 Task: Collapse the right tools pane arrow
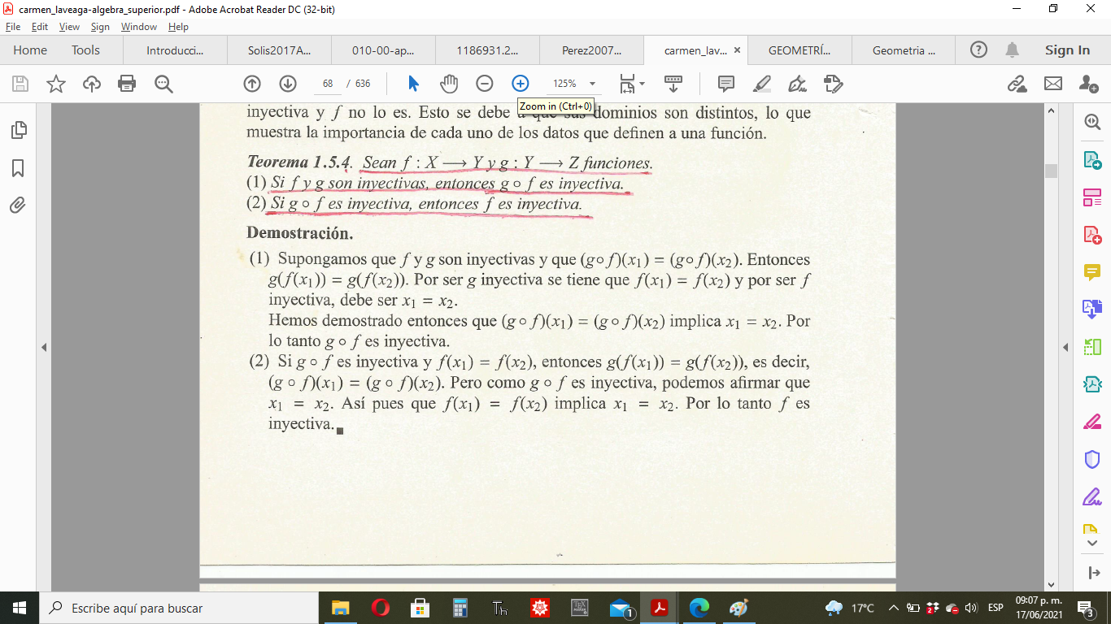coord(1065,348)
